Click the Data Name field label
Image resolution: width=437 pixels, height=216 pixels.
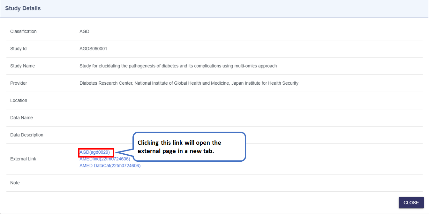tap(21, 118)
